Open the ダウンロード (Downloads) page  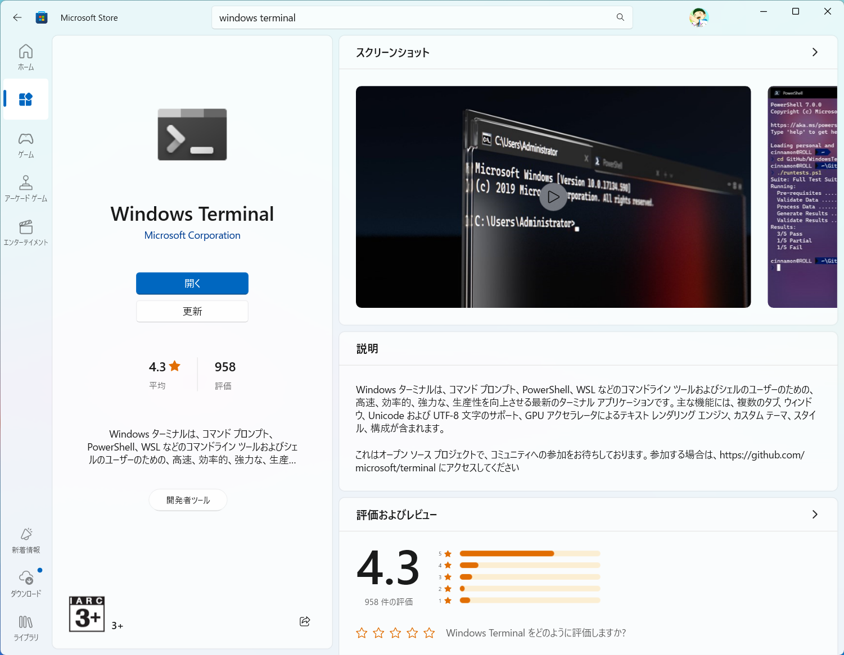pyautogui.click(x=26, y=584)
